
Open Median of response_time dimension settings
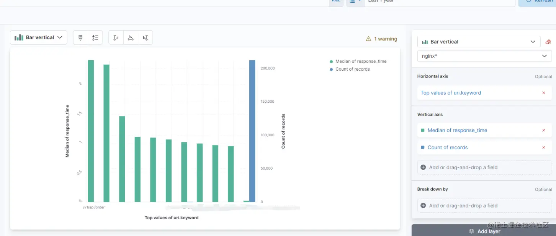[x=457, y=130]
